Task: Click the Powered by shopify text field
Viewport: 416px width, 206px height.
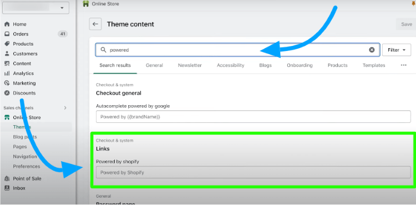Action: click(253, 172)
